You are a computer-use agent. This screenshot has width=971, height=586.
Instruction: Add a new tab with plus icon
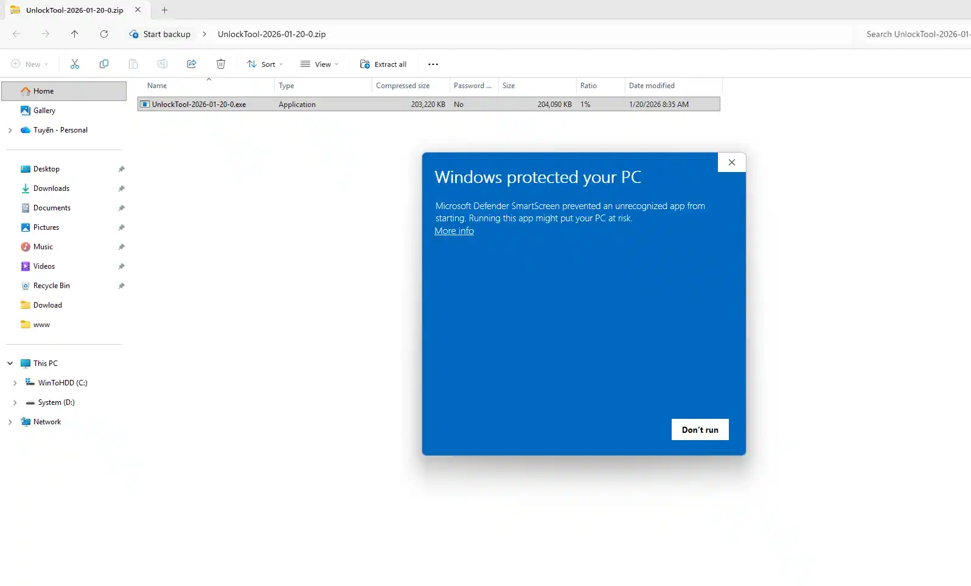click(x=164, y=10)
